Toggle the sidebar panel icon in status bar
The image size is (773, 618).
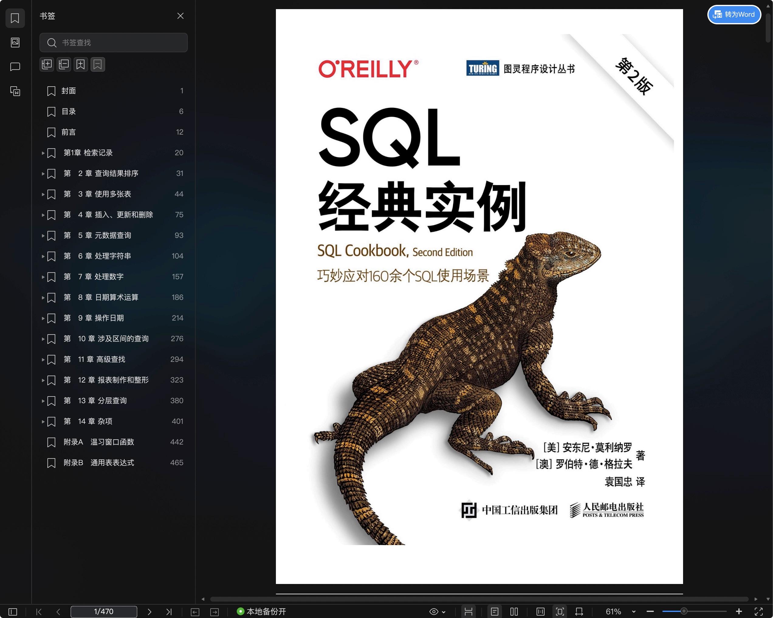click(13, 612)
